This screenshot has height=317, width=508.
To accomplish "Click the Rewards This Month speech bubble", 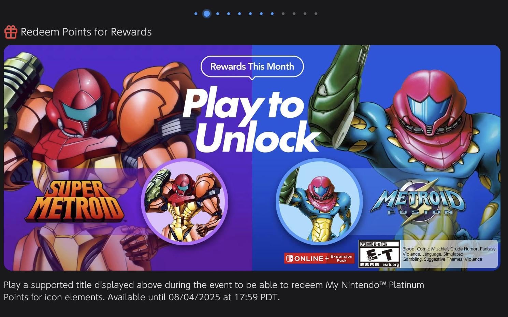I will pos(252,67).
